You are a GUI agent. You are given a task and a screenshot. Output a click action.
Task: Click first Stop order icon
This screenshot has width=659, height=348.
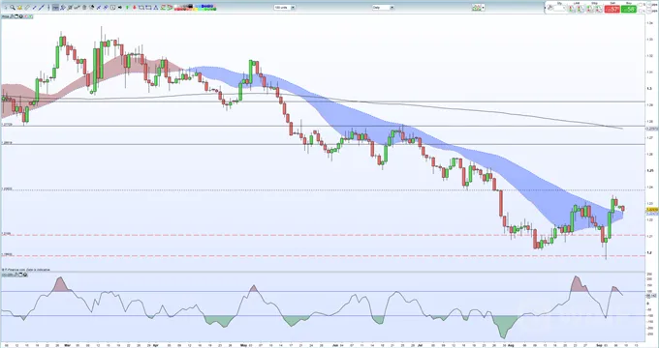click(589, 9)
